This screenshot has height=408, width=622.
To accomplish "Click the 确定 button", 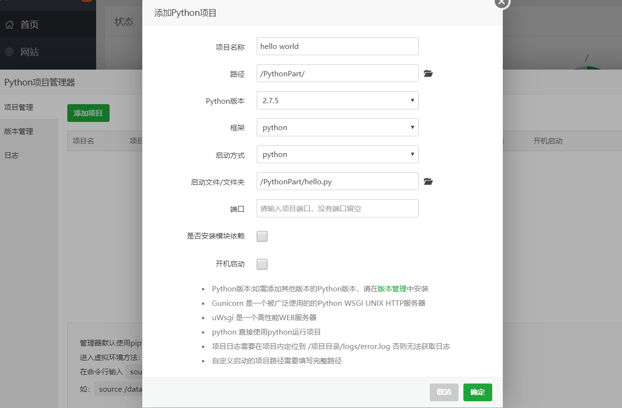I will [478, 392].
